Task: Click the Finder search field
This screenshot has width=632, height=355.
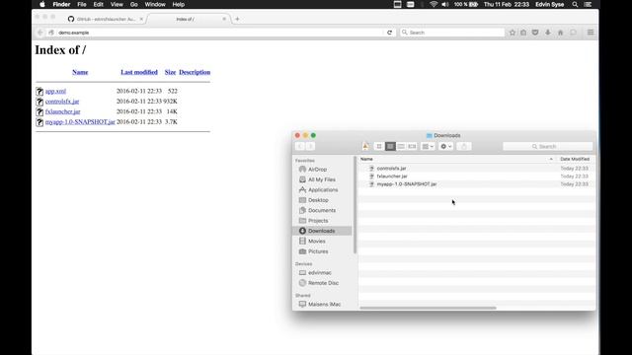Action: [x=548, y=147]
